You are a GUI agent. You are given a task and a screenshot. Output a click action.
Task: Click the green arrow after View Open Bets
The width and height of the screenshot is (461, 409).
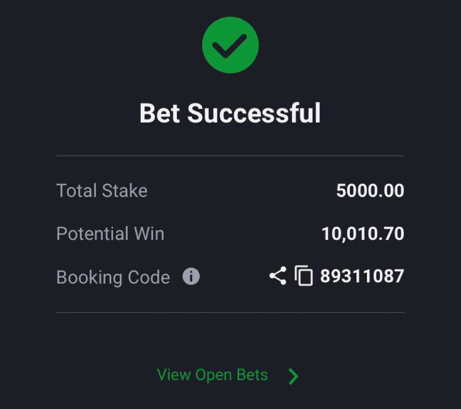pyautogui.click(x=293, y=376)
